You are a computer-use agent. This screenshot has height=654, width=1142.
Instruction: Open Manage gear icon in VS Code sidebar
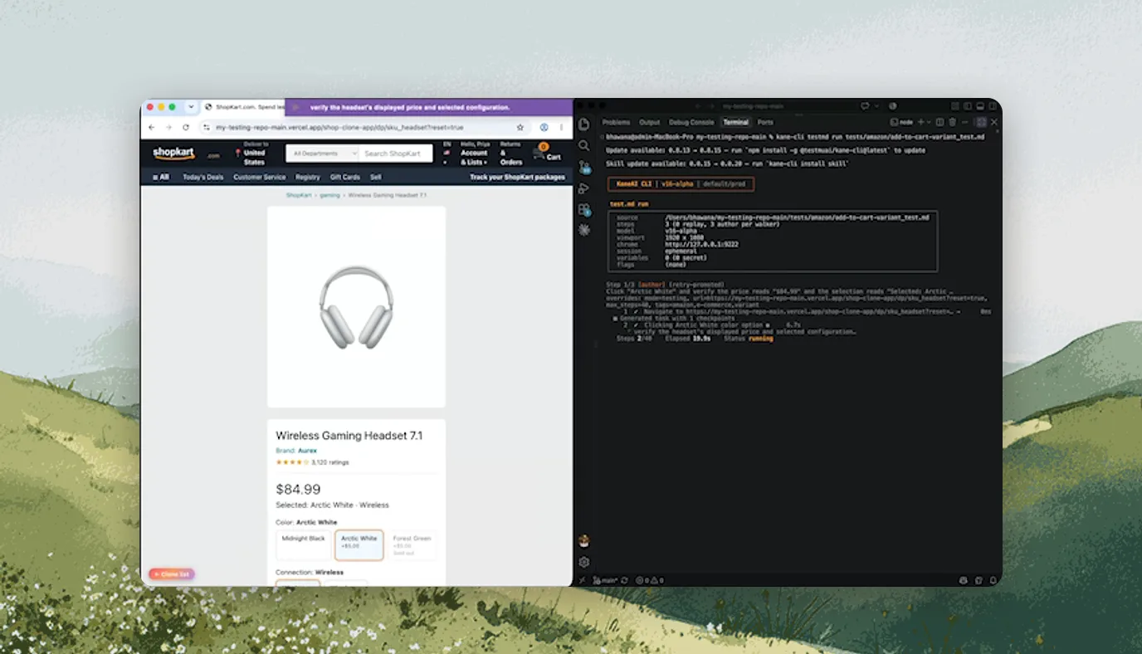click(584, 562)
